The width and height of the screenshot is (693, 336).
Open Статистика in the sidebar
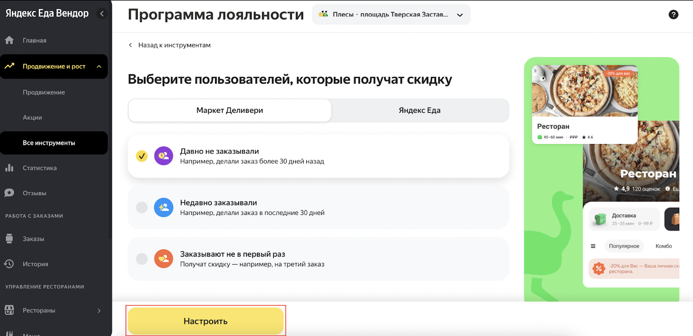pyautogui.click(x=40, y=168)
